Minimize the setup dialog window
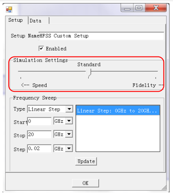Screen dimensions: 173x195 click(127, 8)
